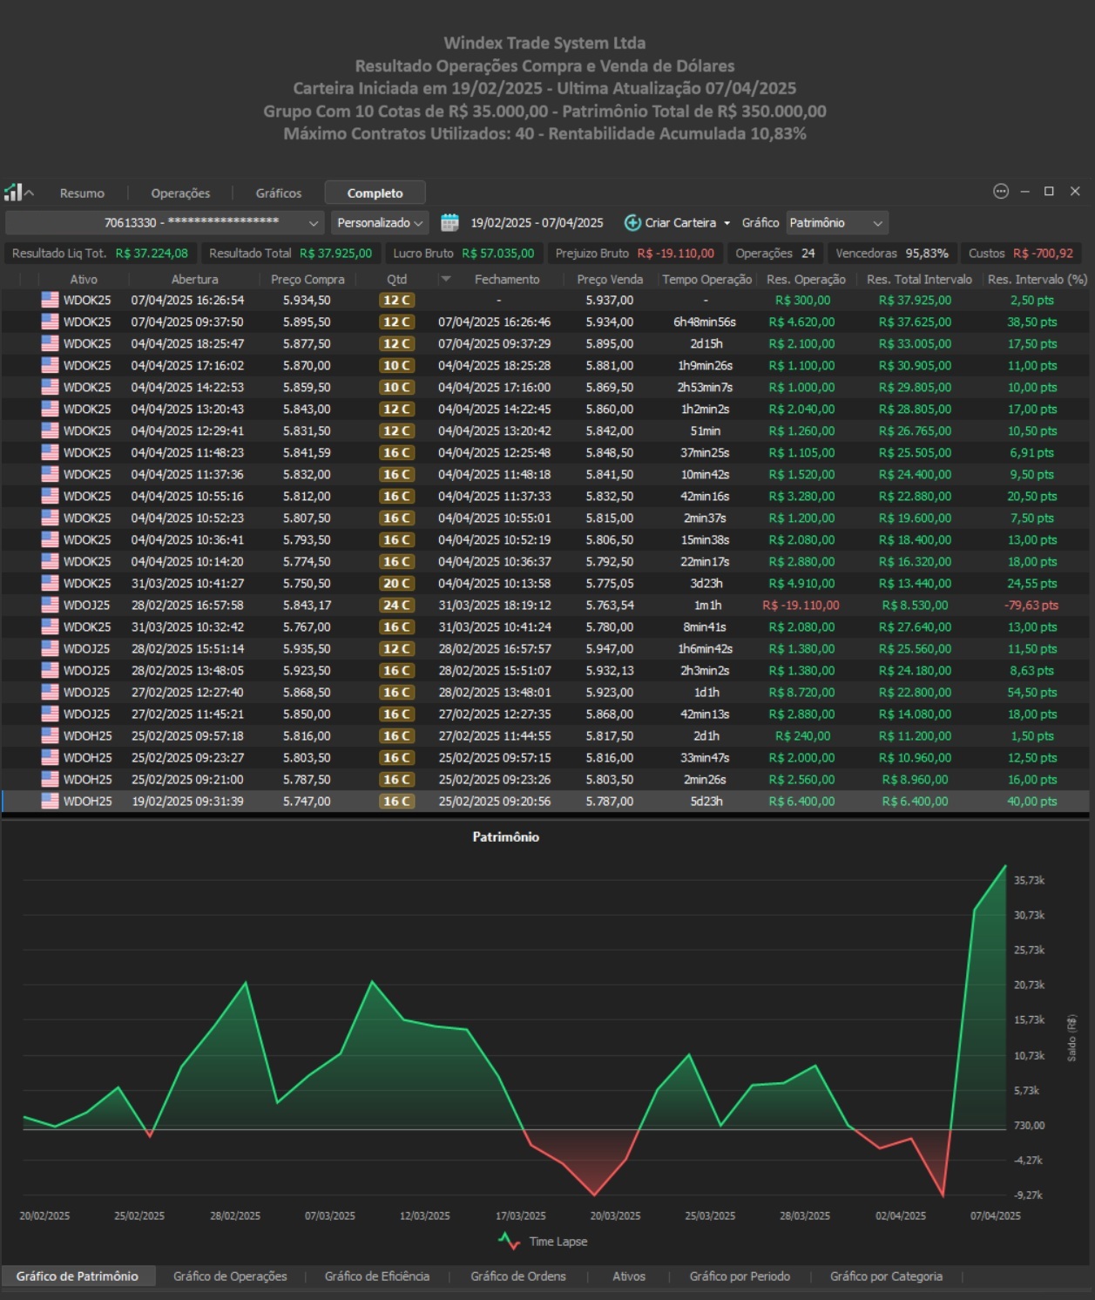This screenshot has width=1095, height=1300.
Task: Open the Gráfico por Categoria tab
Action: point(885,1276)
